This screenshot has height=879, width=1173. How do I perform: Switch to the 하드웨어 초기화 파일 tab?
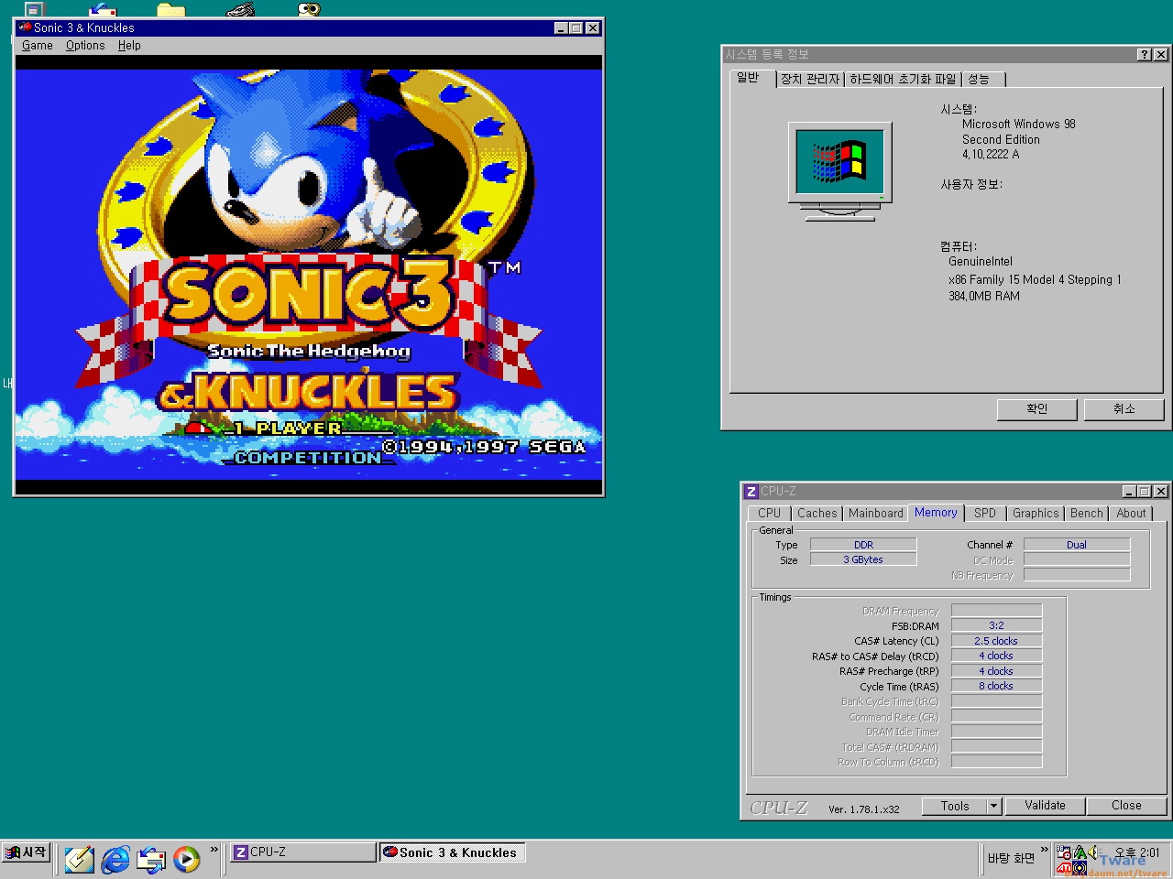coord(903,80)
